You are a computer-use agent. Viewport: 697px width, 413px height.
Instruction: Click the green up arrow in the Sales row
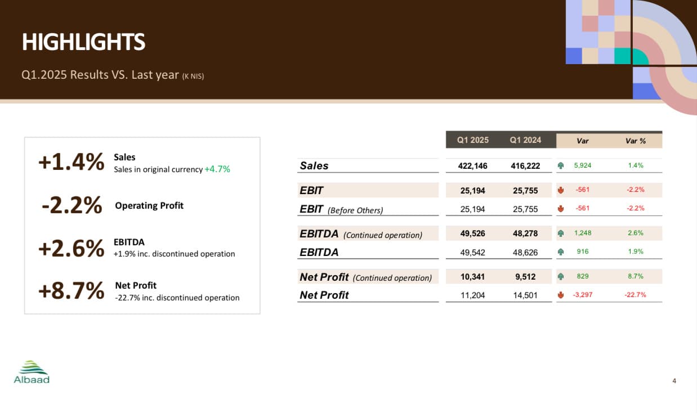pos(561,165)
